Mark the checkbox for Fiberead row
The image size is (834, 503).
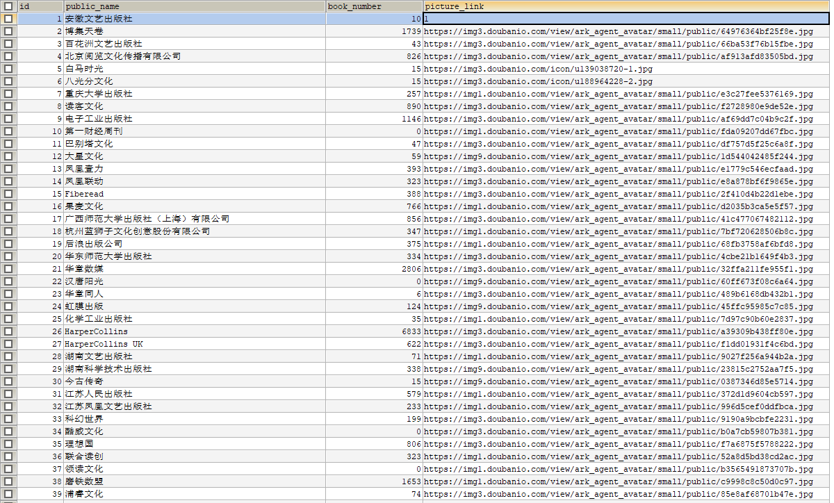pyautogui.click(x=8, y=194)
